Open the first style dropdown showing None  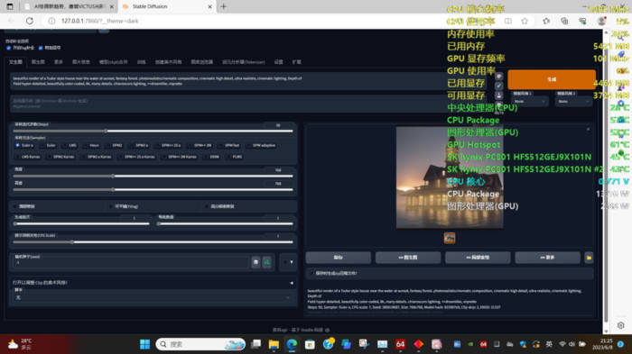(530, 102)
